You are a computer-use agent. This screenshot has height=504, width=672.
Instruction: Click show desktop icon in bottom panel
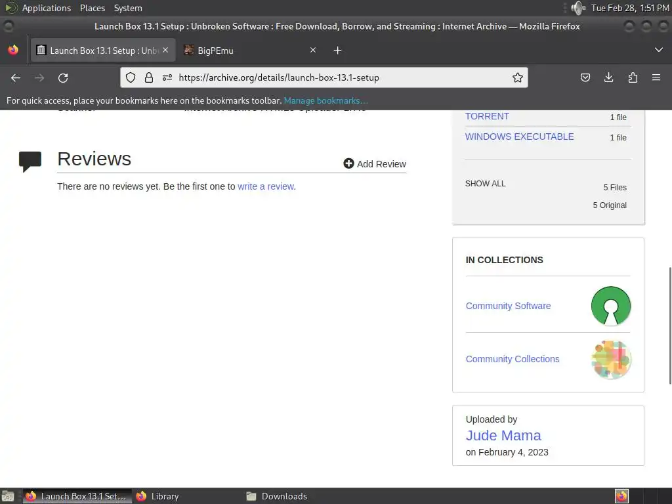[x=8, y=496]
